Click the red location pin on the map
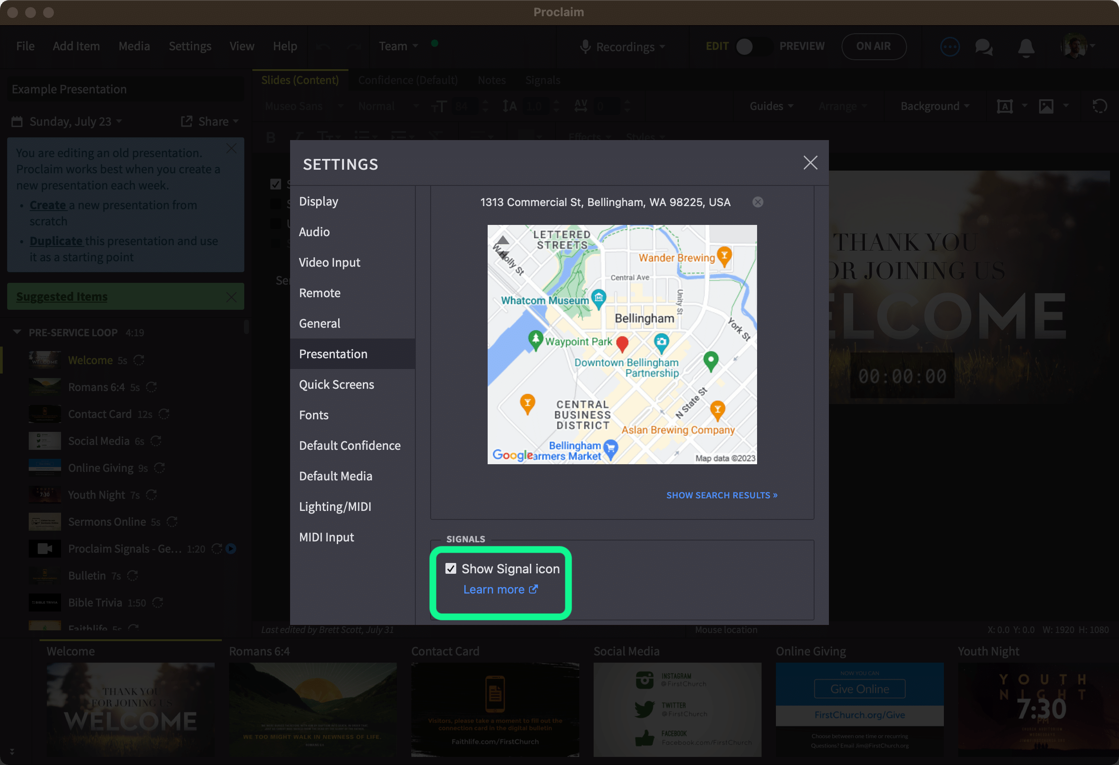Viewport: 1119px width, 765px height. coord(622,344)
